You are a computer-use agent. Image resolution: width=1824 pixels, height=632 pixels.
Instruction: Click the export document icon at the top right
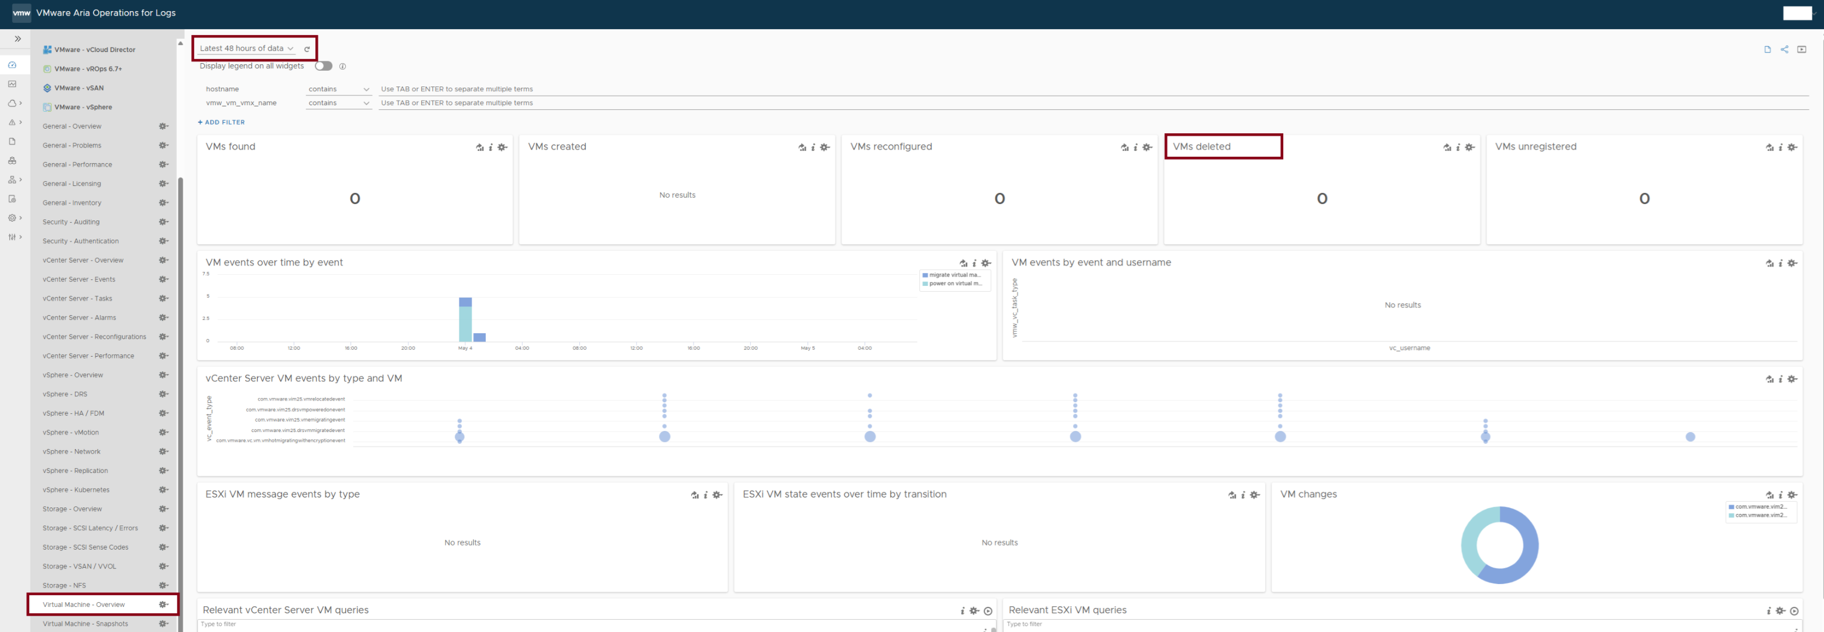(x=1767, y=50)
